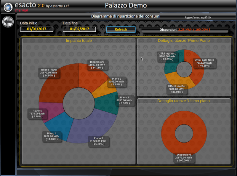Select the Data fine date field
The image size is (237, 176).
[x=79, y=29]
